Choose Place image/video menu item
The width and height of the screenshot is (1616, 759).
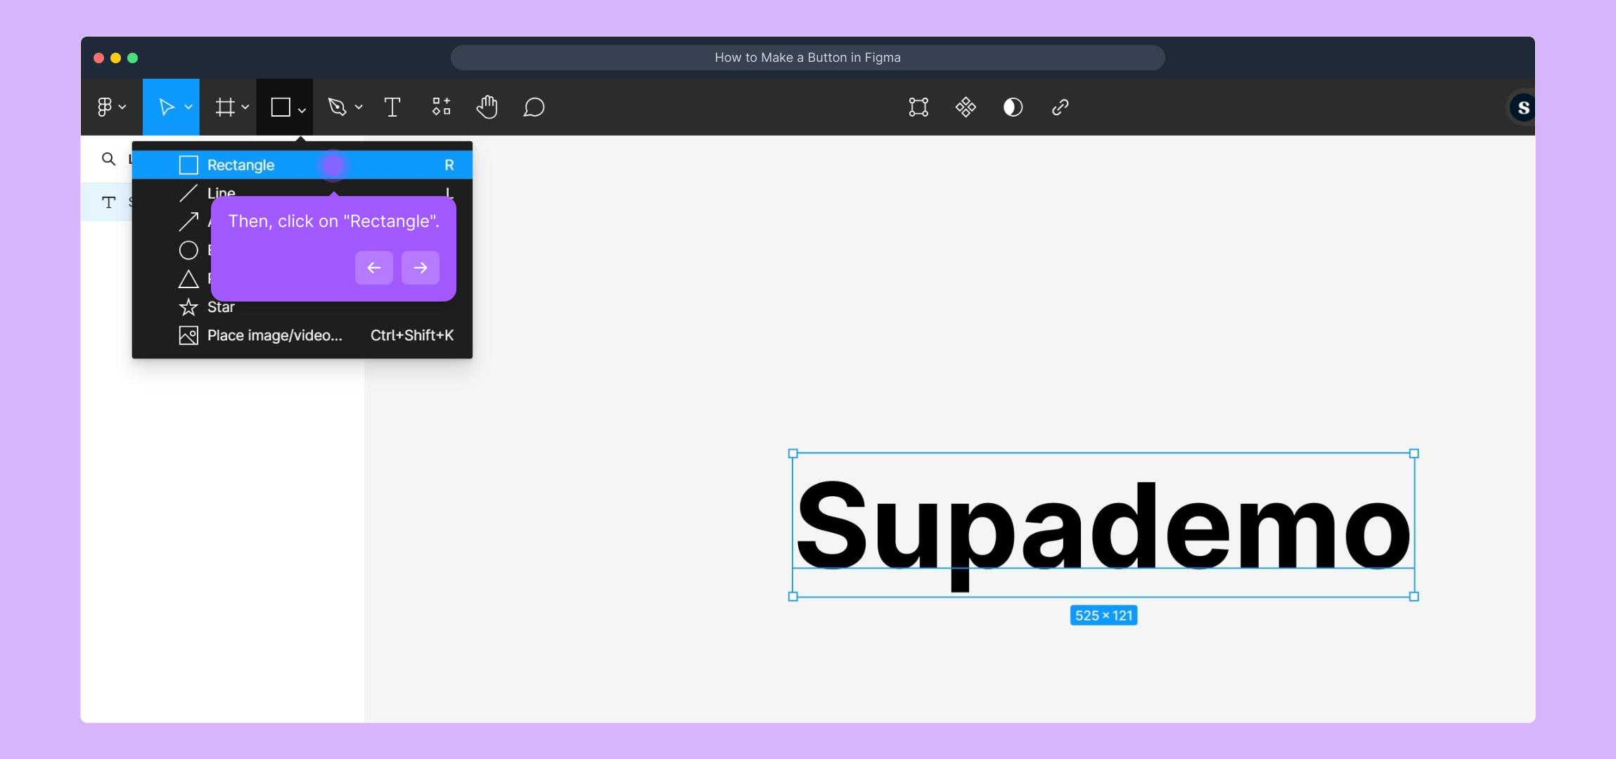pyautogui.click(x=274, y=336)
